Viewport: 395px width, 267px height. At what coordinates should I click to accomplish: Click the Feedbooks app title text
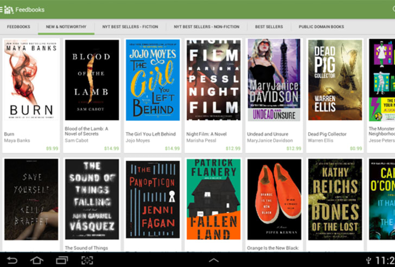click(x=30, y=10)
